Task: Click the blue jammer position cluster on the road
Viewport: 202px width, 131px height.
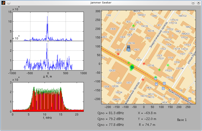Action: 132,67
